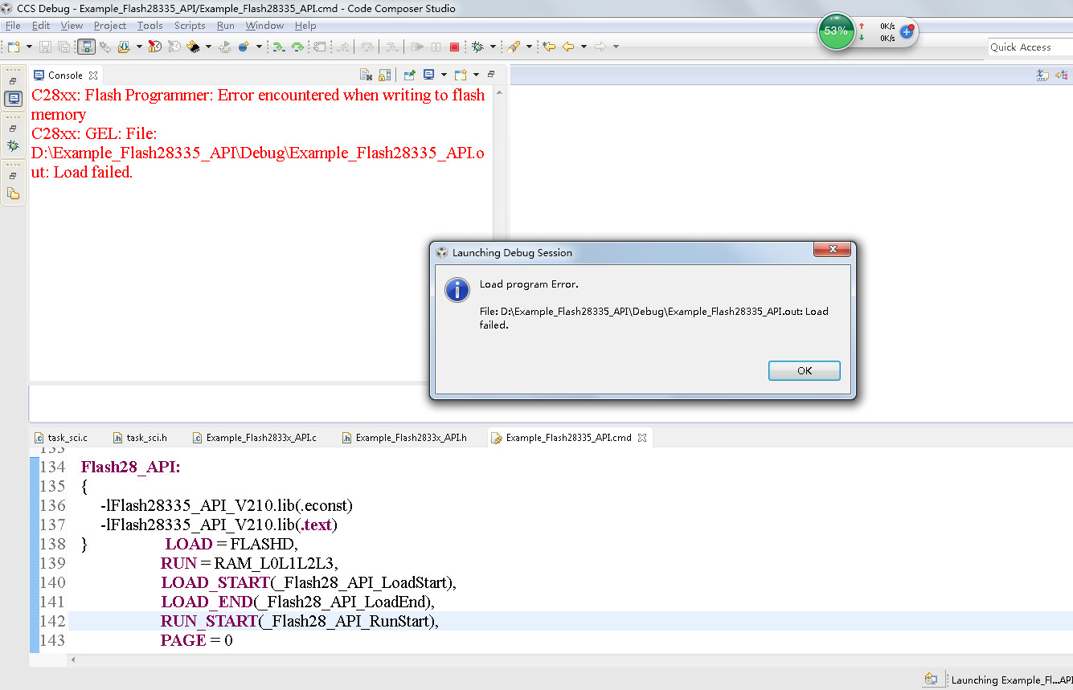Open the Run menu
Viewport: 1073px width, 690px height.
coord(226,26)
